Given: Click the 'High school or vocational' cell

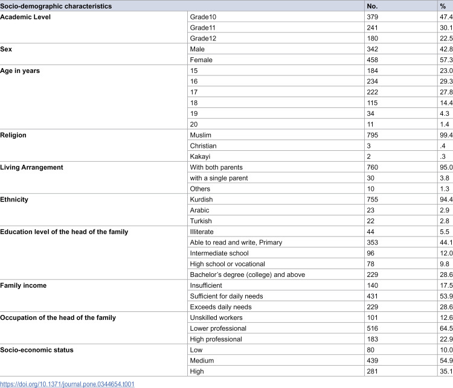Looking at the screenshot, I should click(x=227, y=264).
